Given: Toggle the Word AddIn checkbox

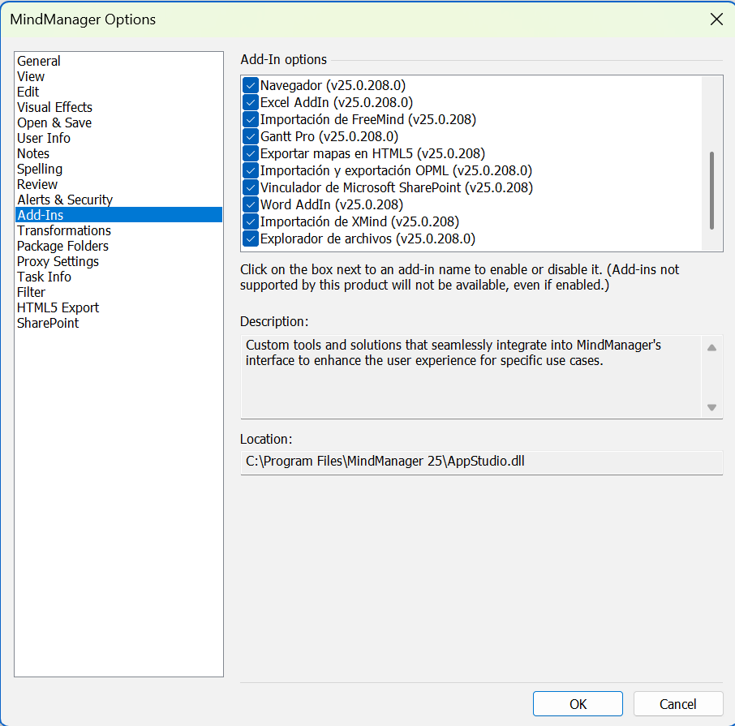Looking at the screenshot, I should tap(251, 204).
